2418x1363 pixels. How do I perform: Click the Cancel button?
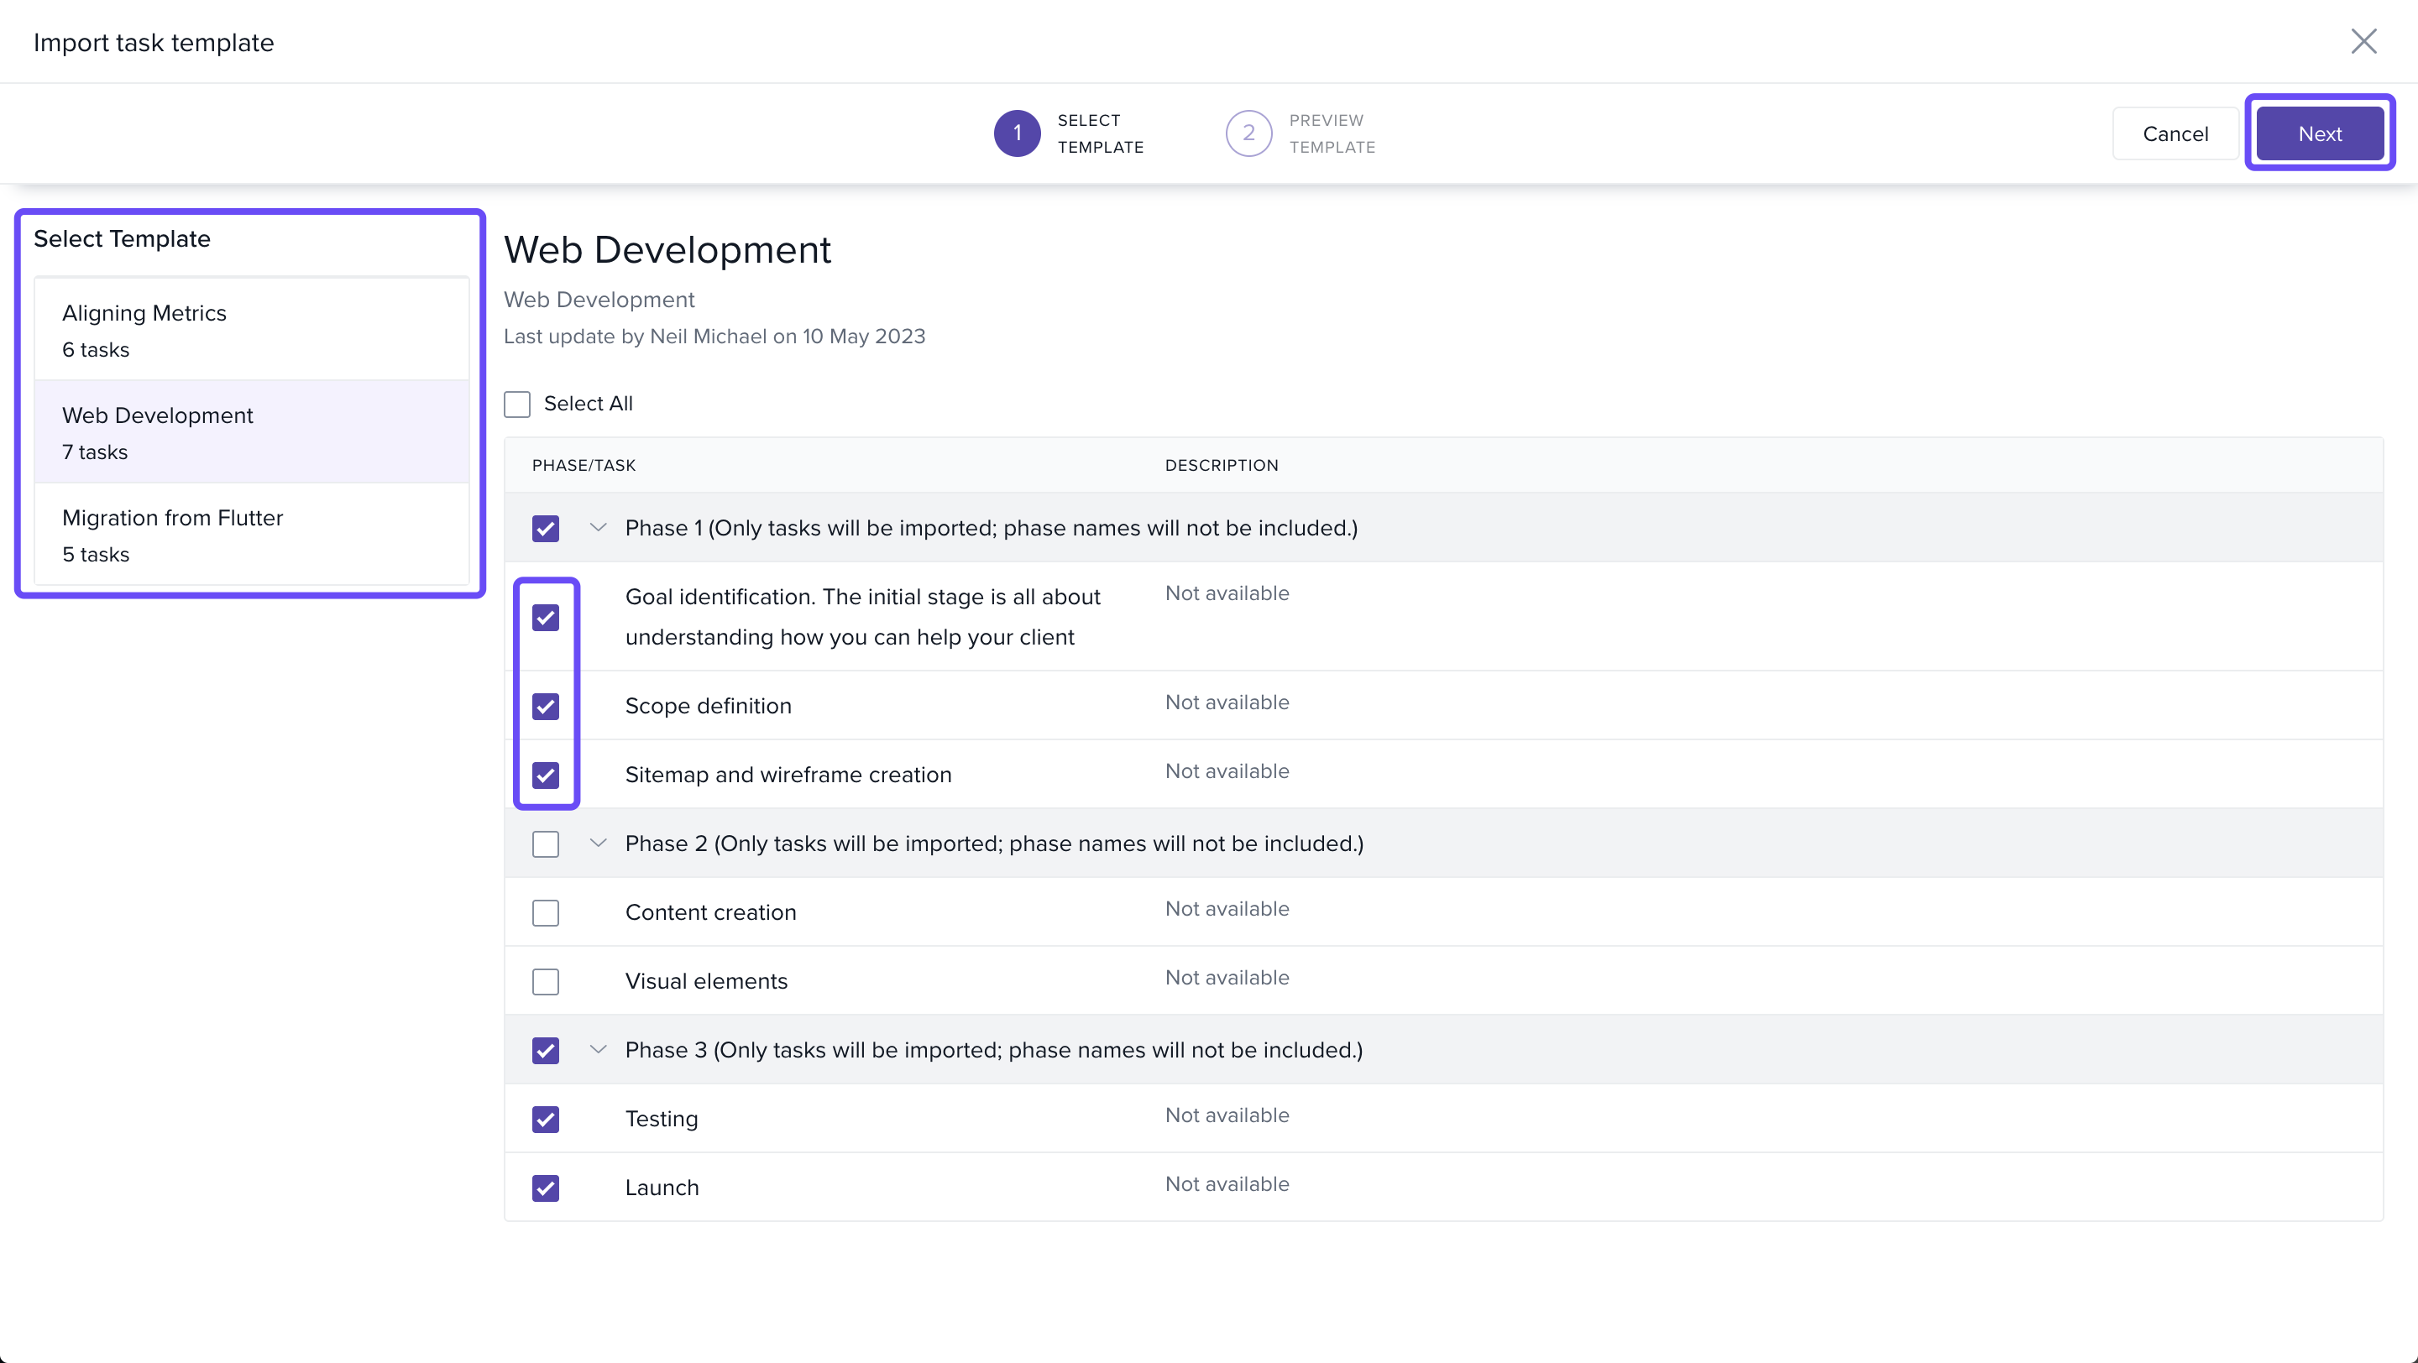(2174, 134)
